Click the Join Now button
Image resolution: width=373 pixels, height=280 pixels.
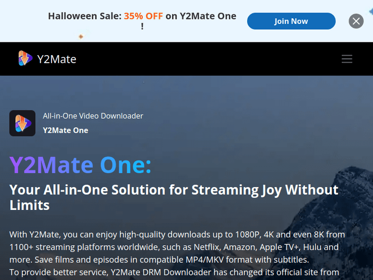click(x=291, y=21)
